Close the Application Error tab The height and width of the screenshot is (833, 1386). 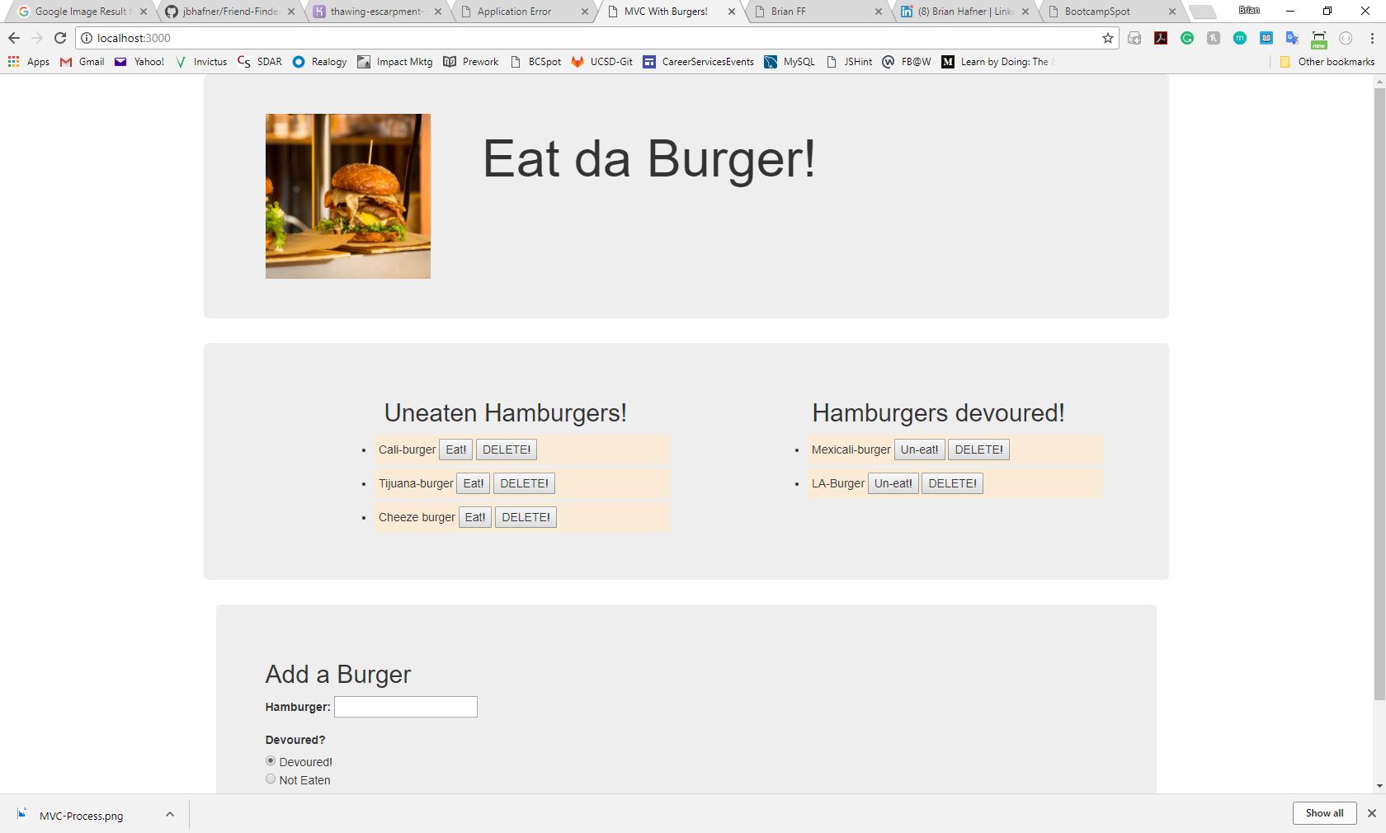pos(585,12)
